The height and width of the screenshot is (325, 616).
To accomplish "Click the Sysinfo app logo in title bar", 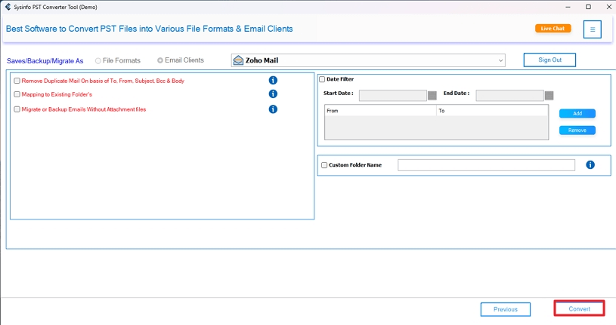I will point(8,7).
